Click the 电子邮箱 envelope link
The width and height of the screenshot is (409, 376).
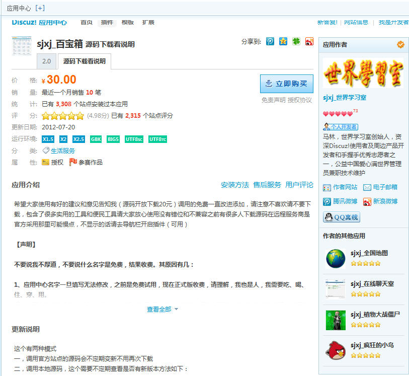(x=380, y=187)
